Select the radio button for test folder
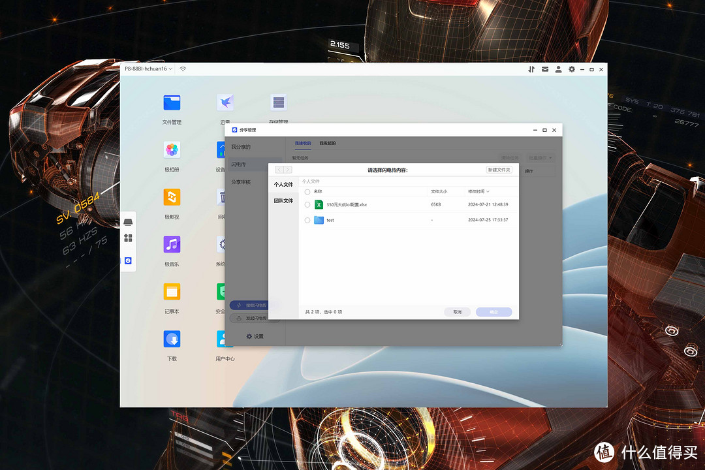 (x=307, y=221)
